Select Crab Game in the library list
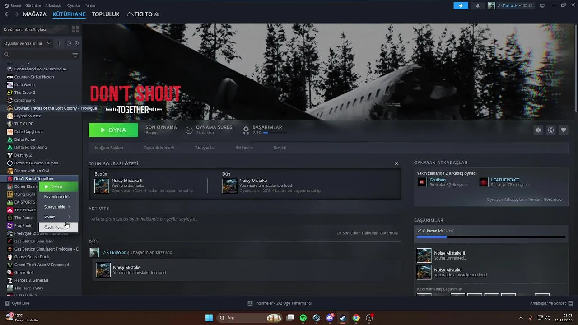578x325 pixels. point(24,84)
